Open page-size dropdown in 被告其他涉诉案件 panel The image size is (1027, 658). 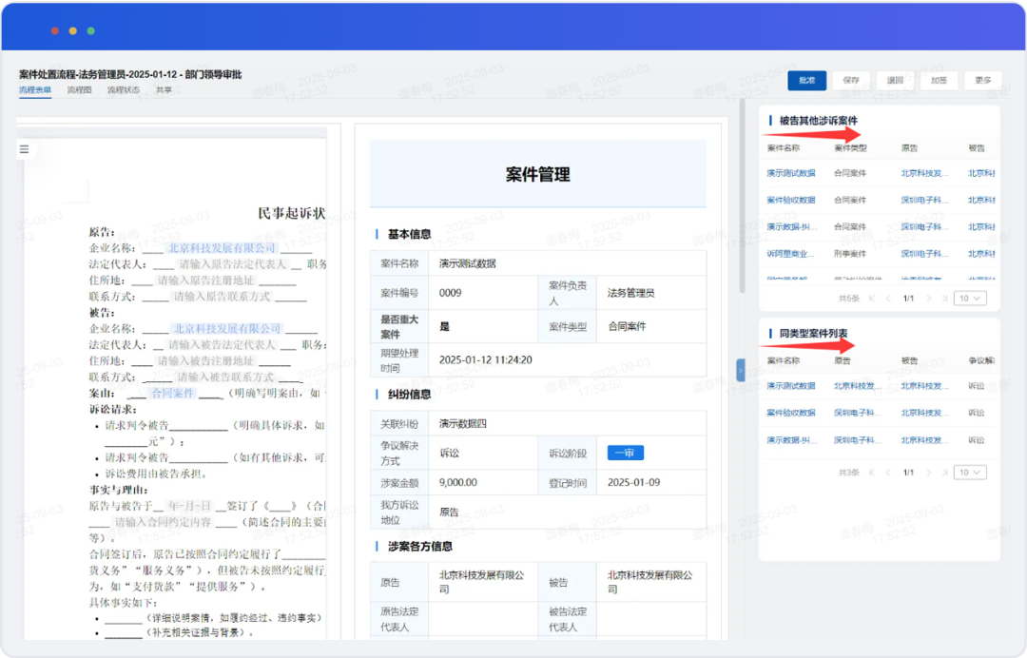(970, 299)
